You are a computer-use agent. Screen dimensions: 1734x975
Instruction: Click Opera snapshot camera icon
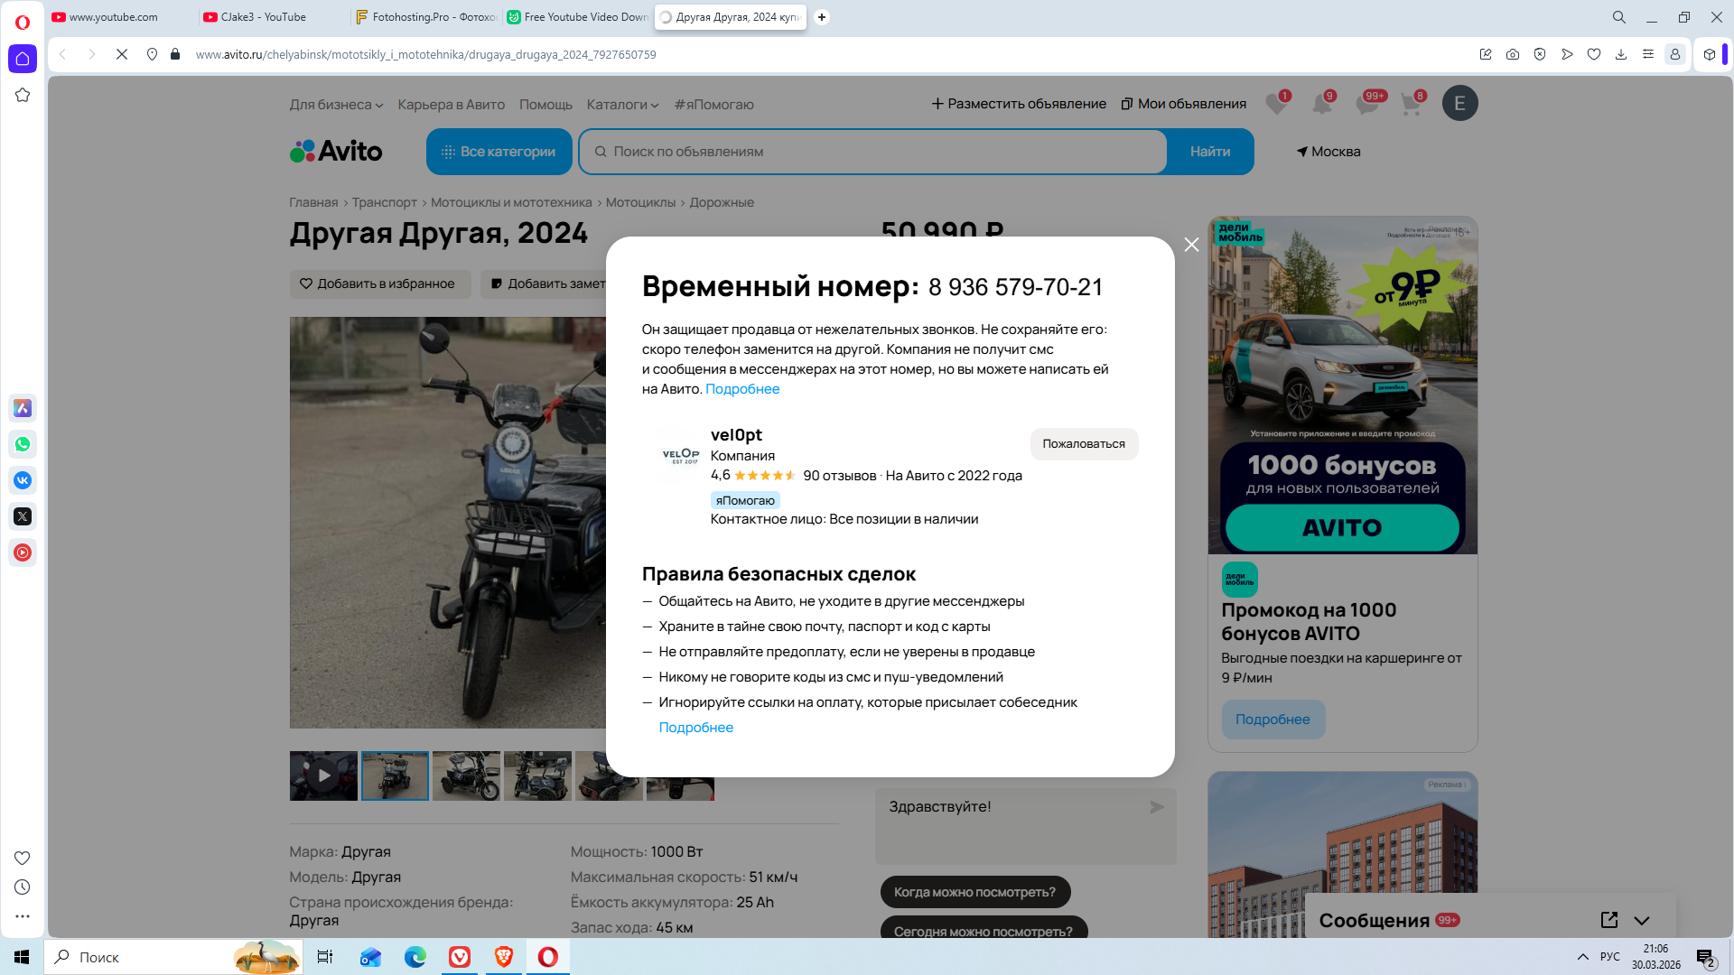pyautogui.click(x=1513, y=54)
